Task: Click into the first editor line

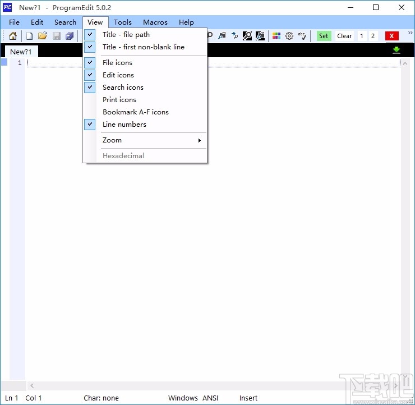Action: [214, 63]
